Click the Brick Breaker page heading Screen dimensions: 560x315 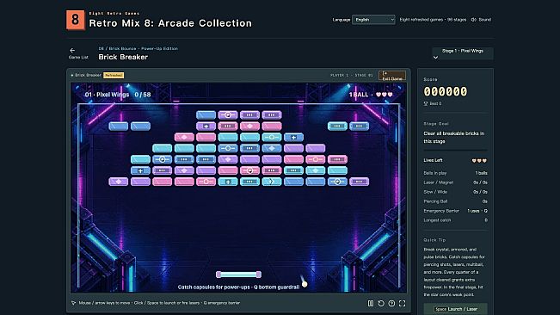click(123, 57)
